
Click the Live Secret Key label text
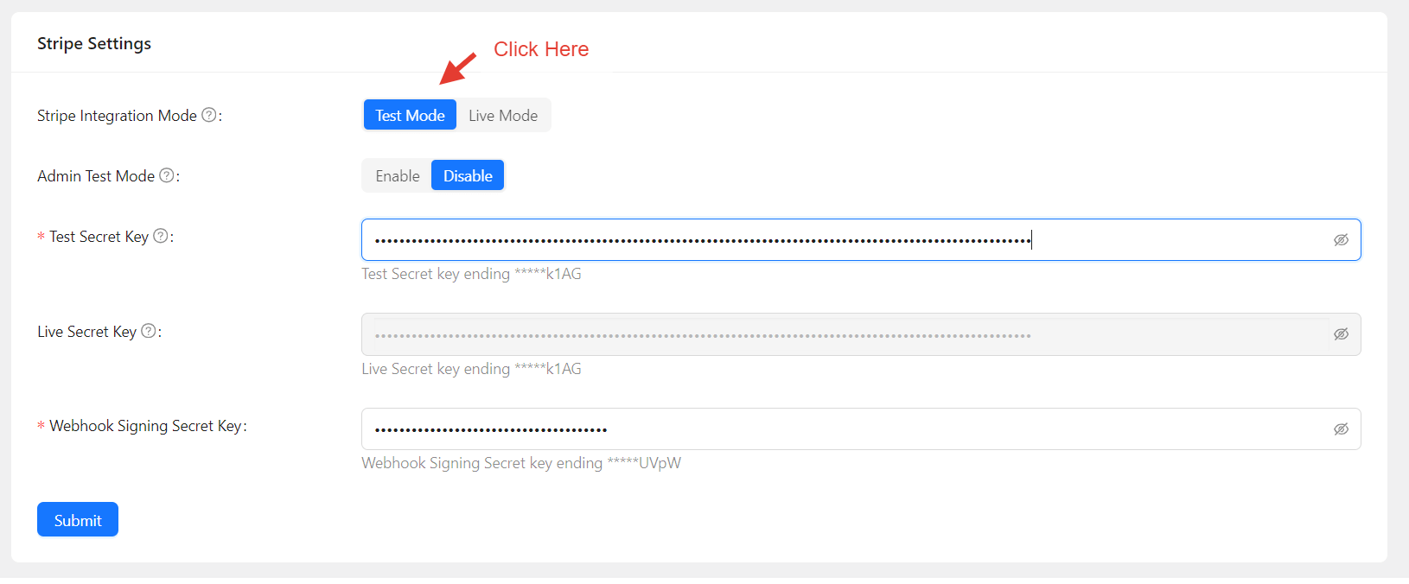(x=86, y=332)
